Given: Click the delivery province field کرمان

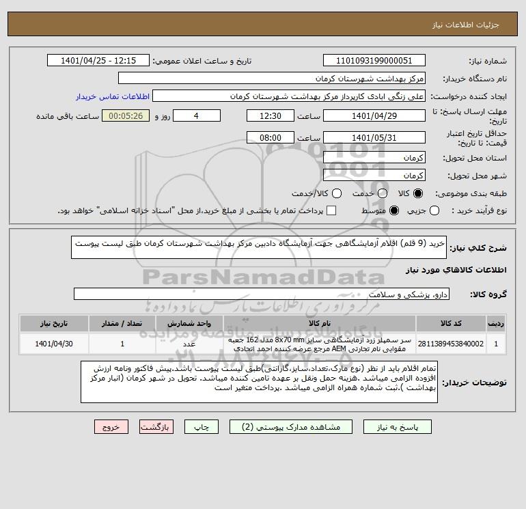Looking at the screenshot, I should point(374,157).
